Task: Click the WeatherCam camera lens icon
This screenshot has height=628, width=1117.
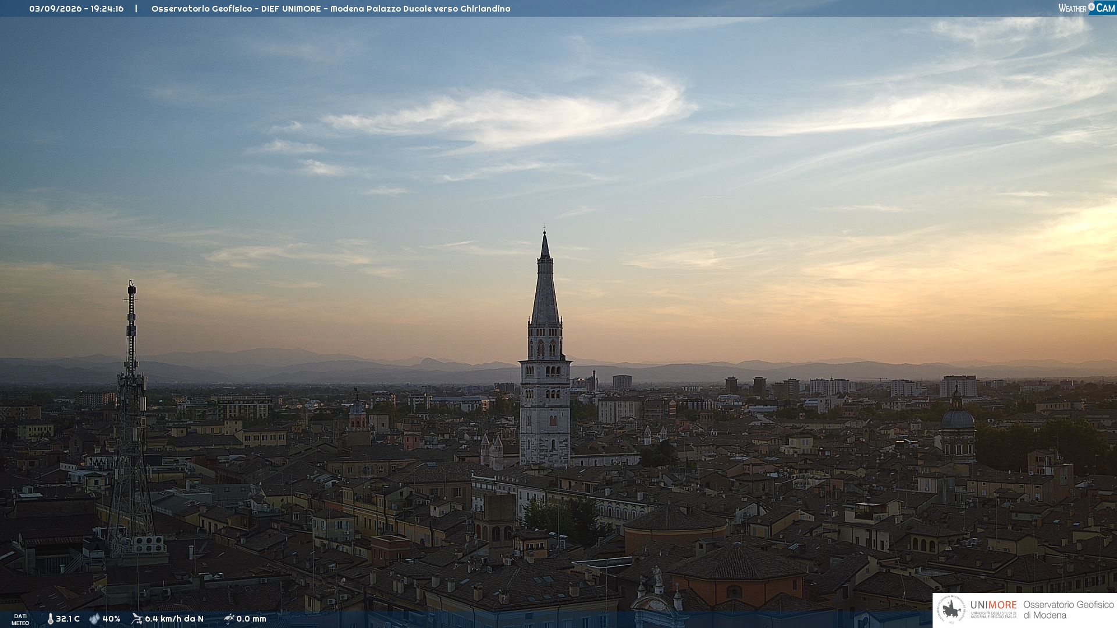Action: [x=1091, y=7]
